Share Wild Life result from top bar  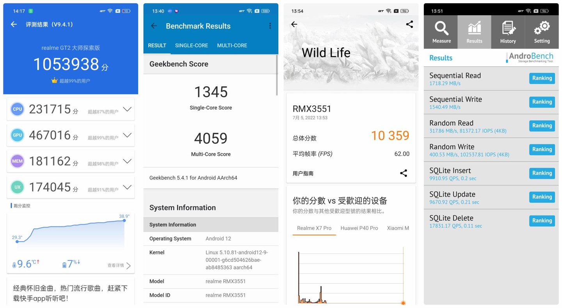pos(409,24)
